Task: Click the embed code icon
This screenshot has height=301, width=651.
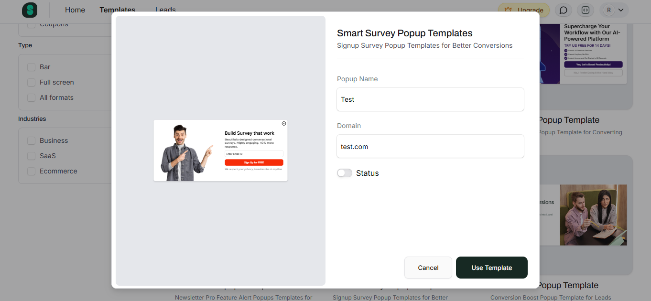Action: pyautogui.click(x=585, y=10)
